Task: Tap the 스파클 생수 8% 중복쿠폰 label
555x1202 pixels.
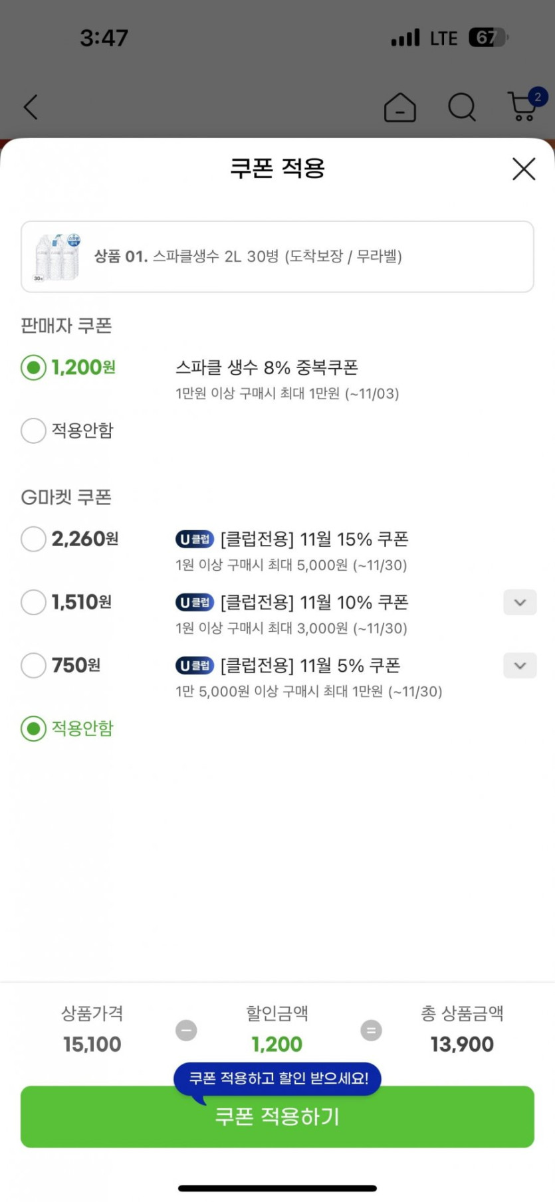Action: coord(267,367)
